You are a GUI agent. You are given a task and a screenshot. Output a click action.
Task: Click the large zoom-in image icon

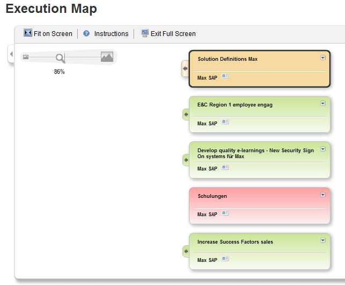107,56
